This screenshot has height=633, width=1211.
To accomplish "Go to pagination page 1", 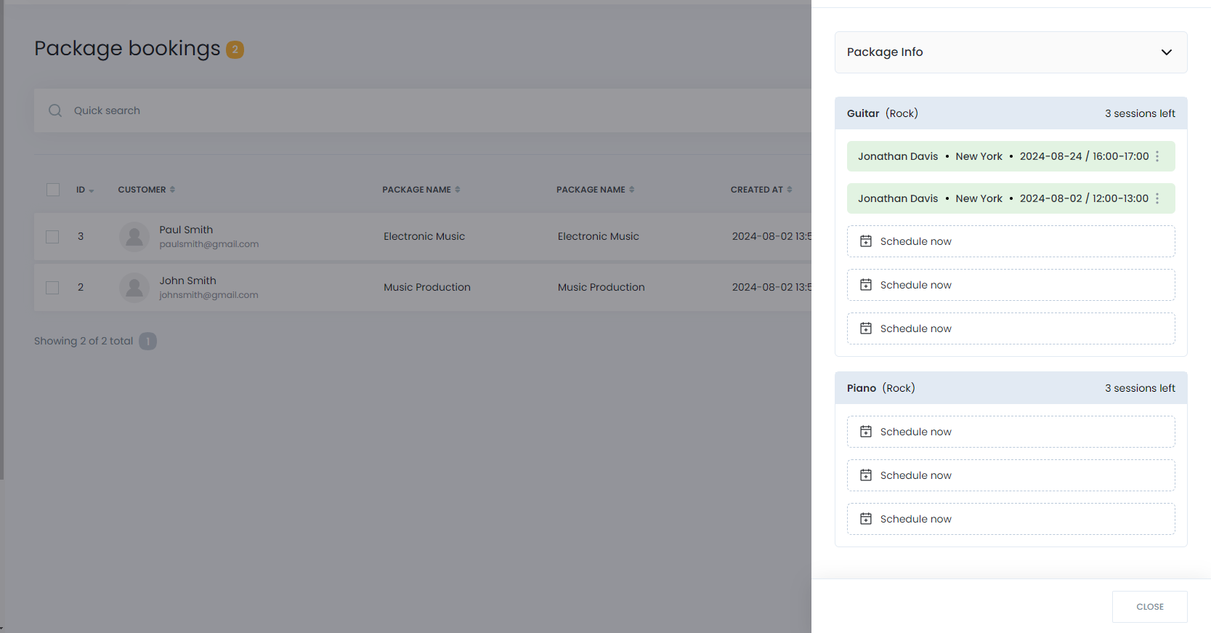I will (147, 342).
